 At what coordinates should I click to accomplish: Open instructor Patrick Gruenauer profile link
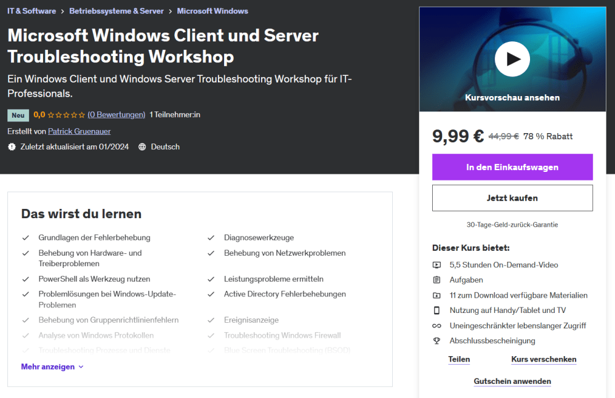79,131
